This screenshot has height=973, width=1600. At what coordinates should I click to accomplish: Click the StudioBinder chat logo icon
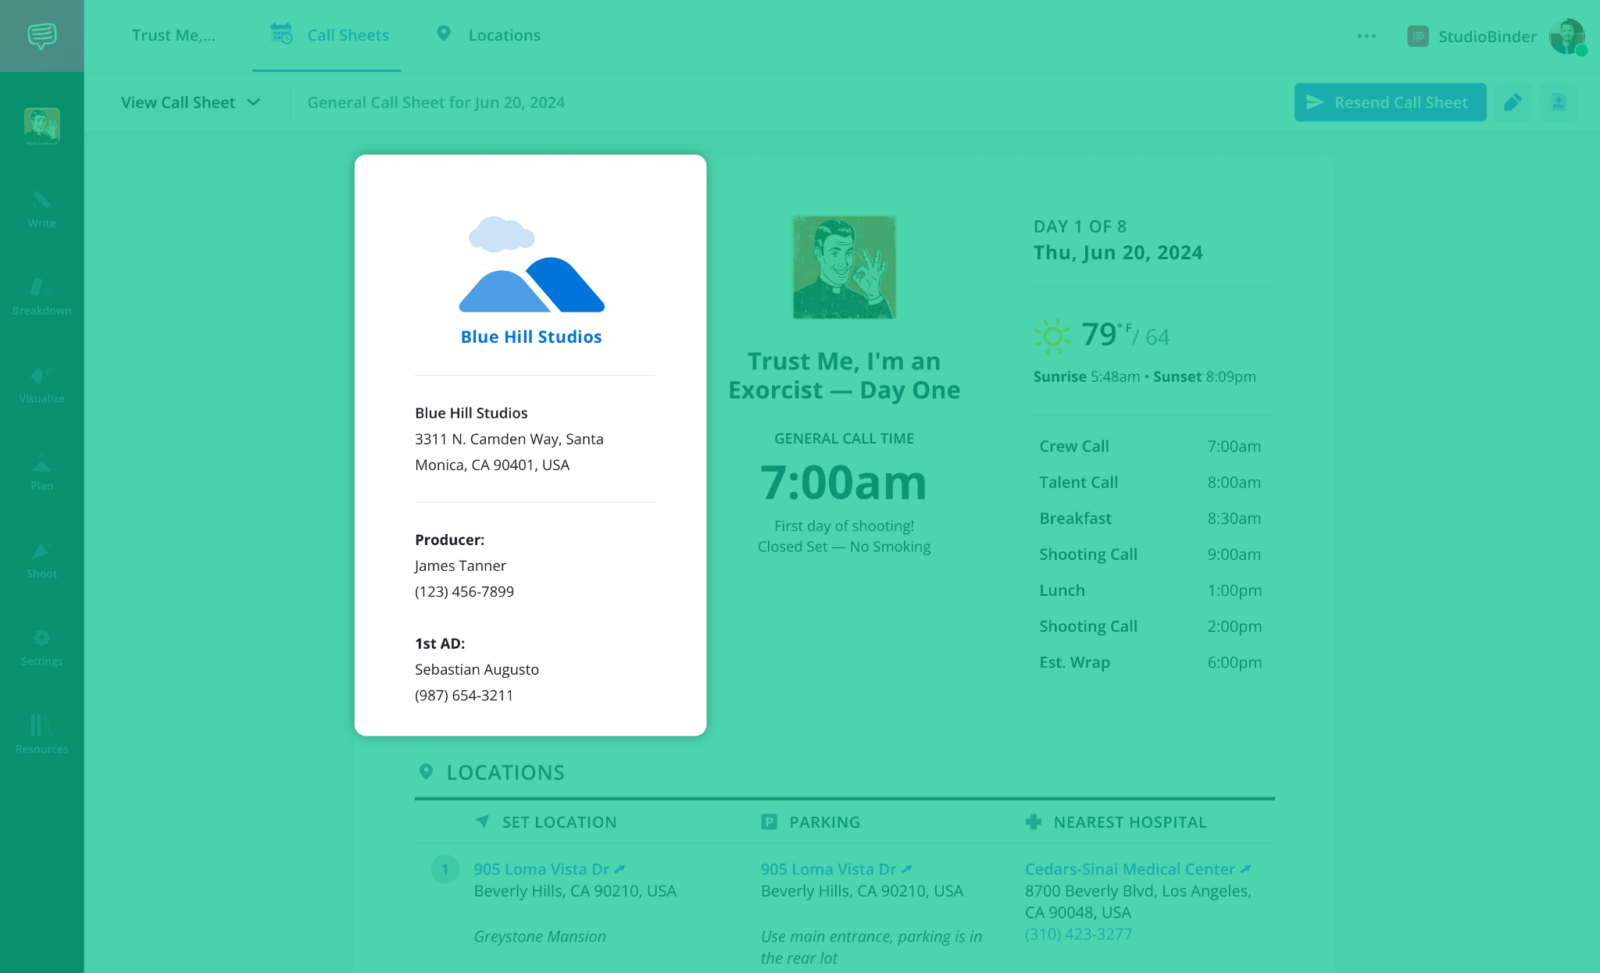pos(41,35)
